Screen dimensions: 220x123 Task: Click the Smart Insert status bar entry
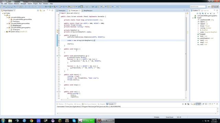169,117
